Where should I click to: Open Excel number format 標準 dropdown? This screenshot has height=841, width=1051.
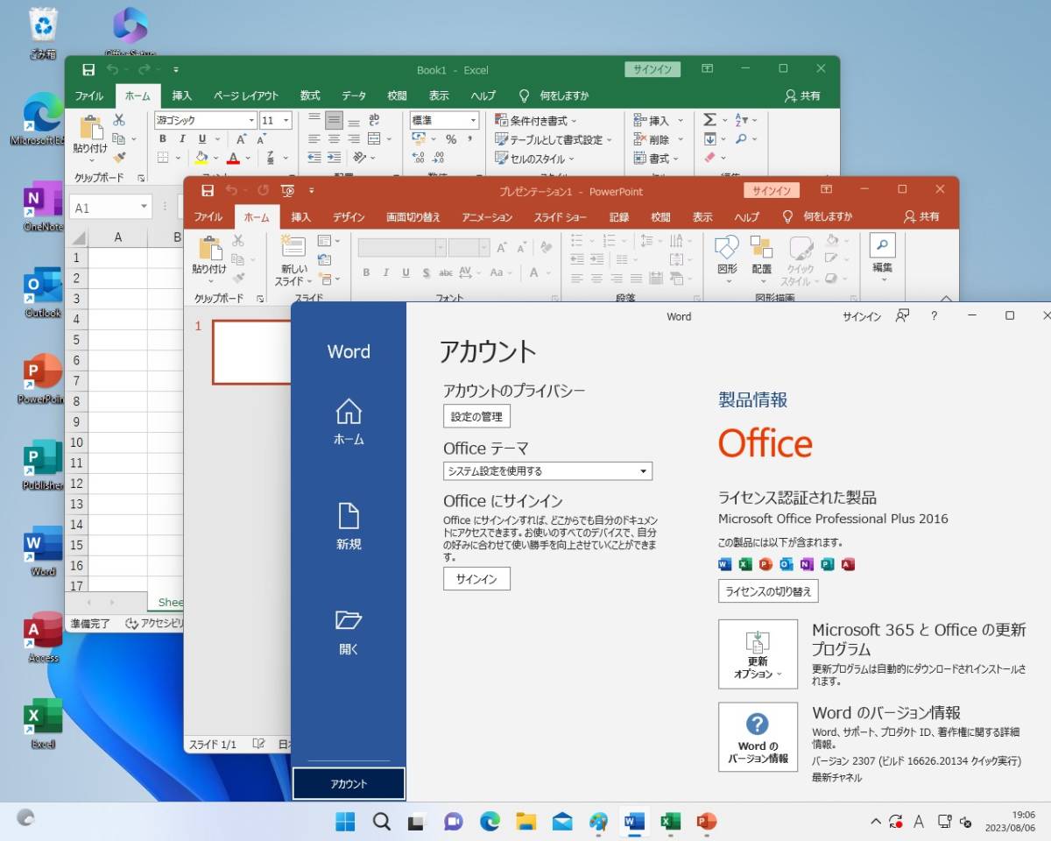[474, 120]
